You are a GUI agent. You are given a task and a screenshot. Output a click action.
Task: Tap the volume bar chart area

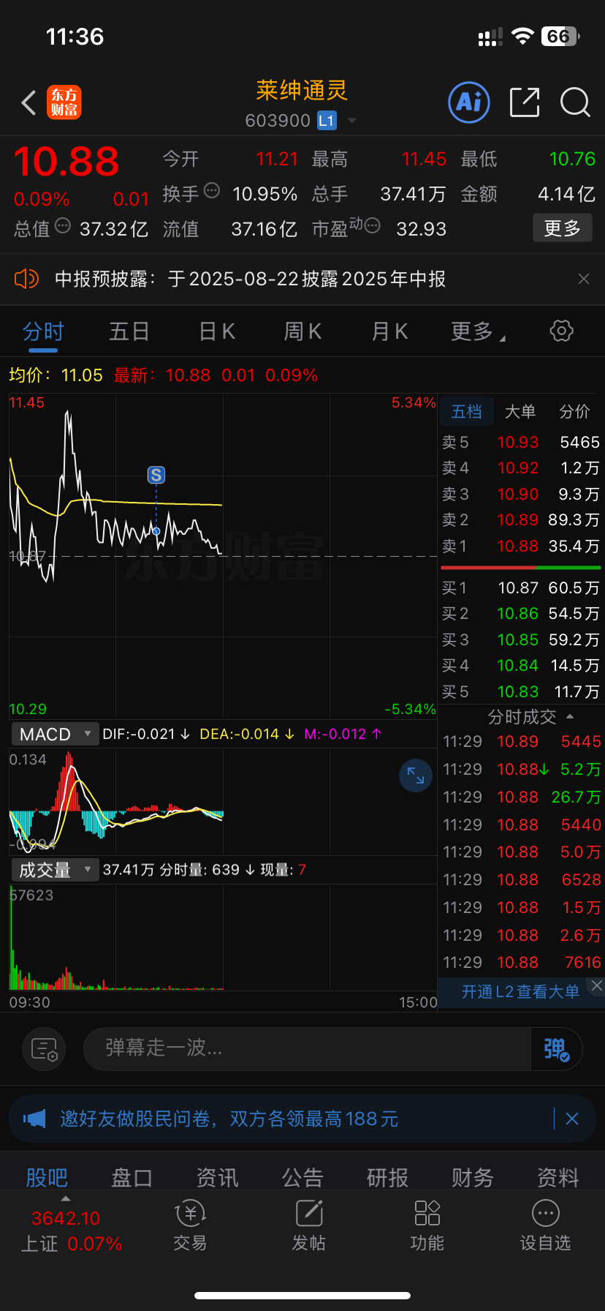point(223,937)
